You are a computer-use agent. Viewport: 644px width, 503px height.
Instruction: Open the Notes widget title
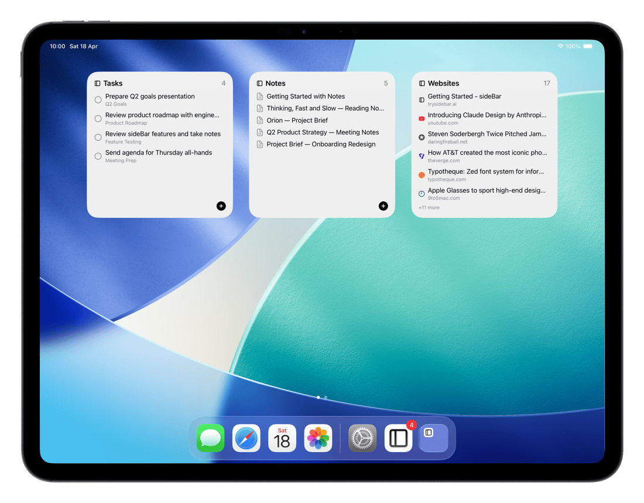[275, 83]
